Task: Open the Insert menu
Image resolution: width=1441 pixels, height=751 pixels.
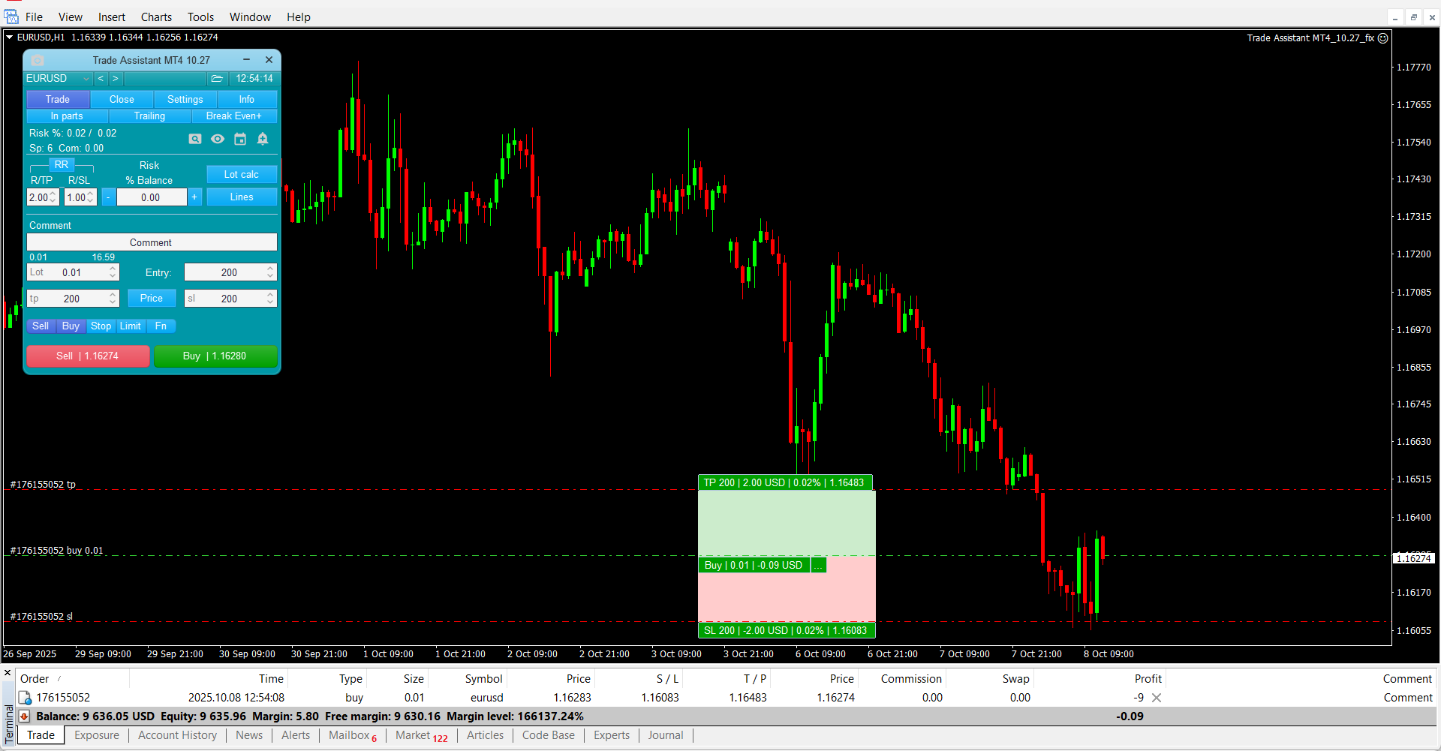Action: tap(112, 17)
